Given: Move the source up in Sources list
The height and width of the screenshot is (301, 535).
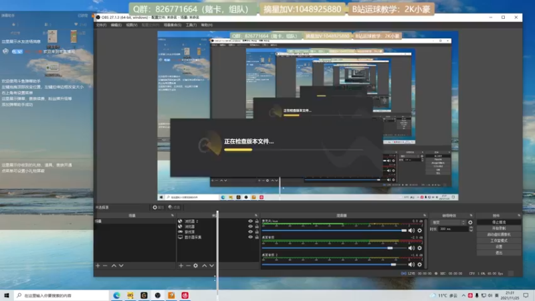Looking at the screenshot, I should tap(205, 266).
